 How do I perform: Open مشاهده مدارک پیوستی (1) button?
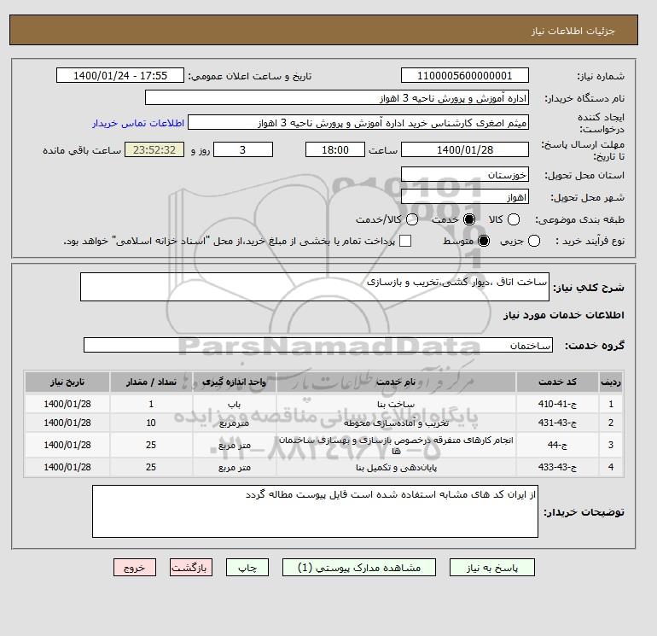pos(359,568)
